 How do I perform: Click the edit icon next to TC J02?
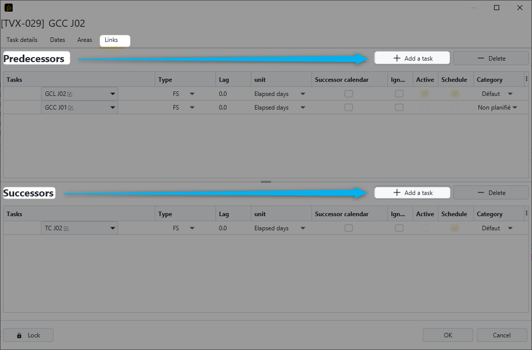(66, 228)
